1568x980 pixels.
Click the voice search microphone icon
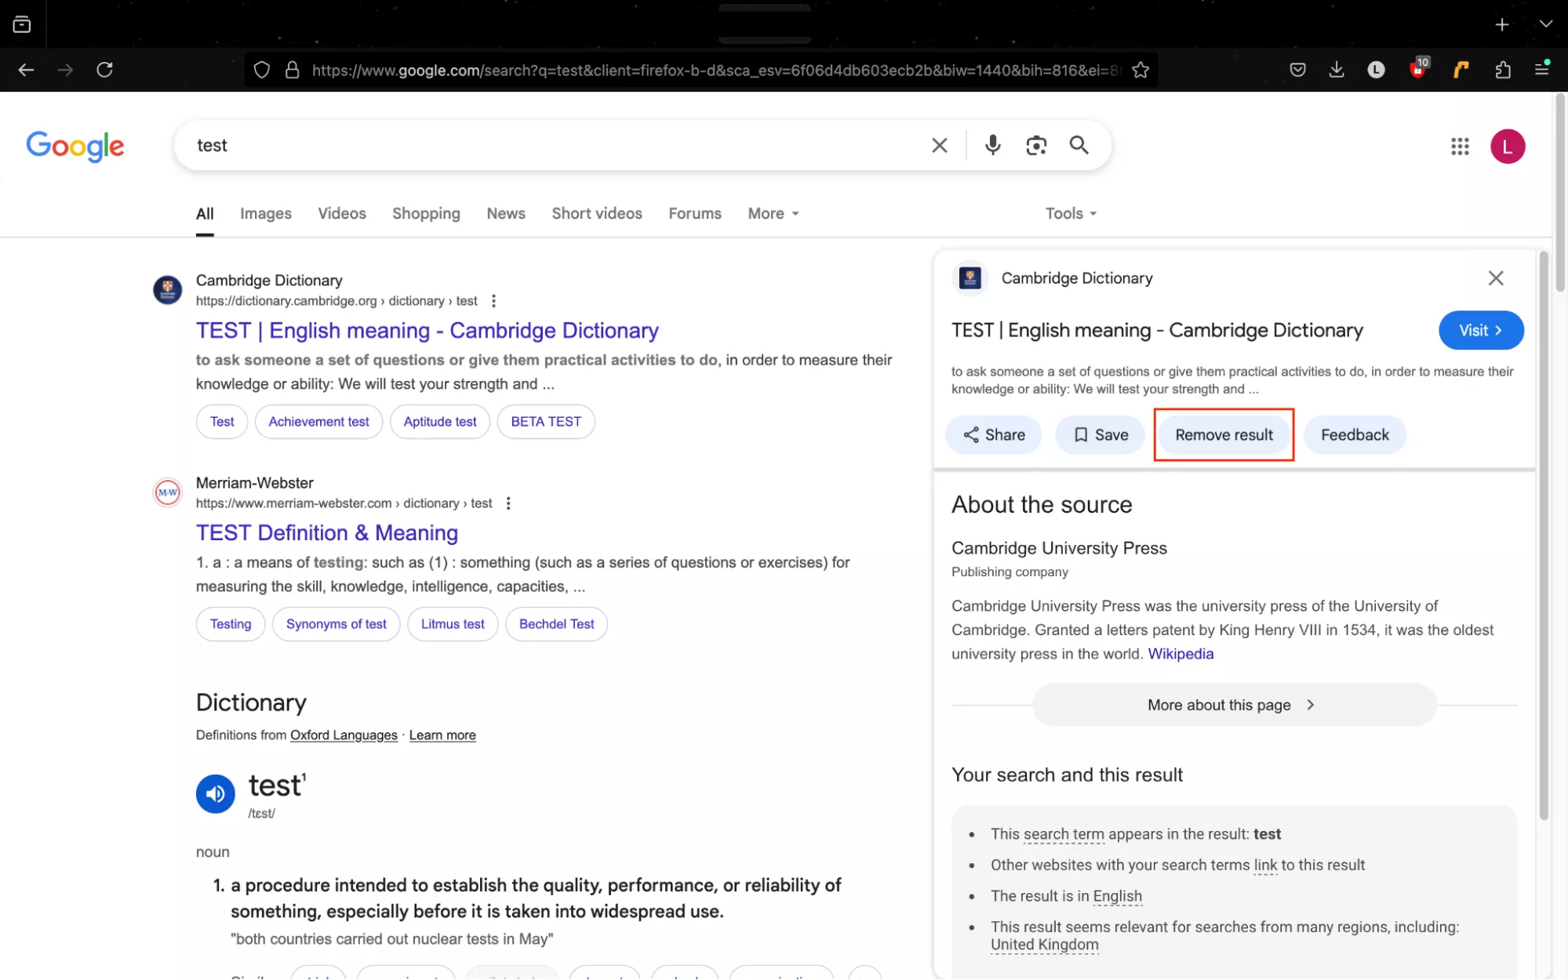tap(992, 145)
